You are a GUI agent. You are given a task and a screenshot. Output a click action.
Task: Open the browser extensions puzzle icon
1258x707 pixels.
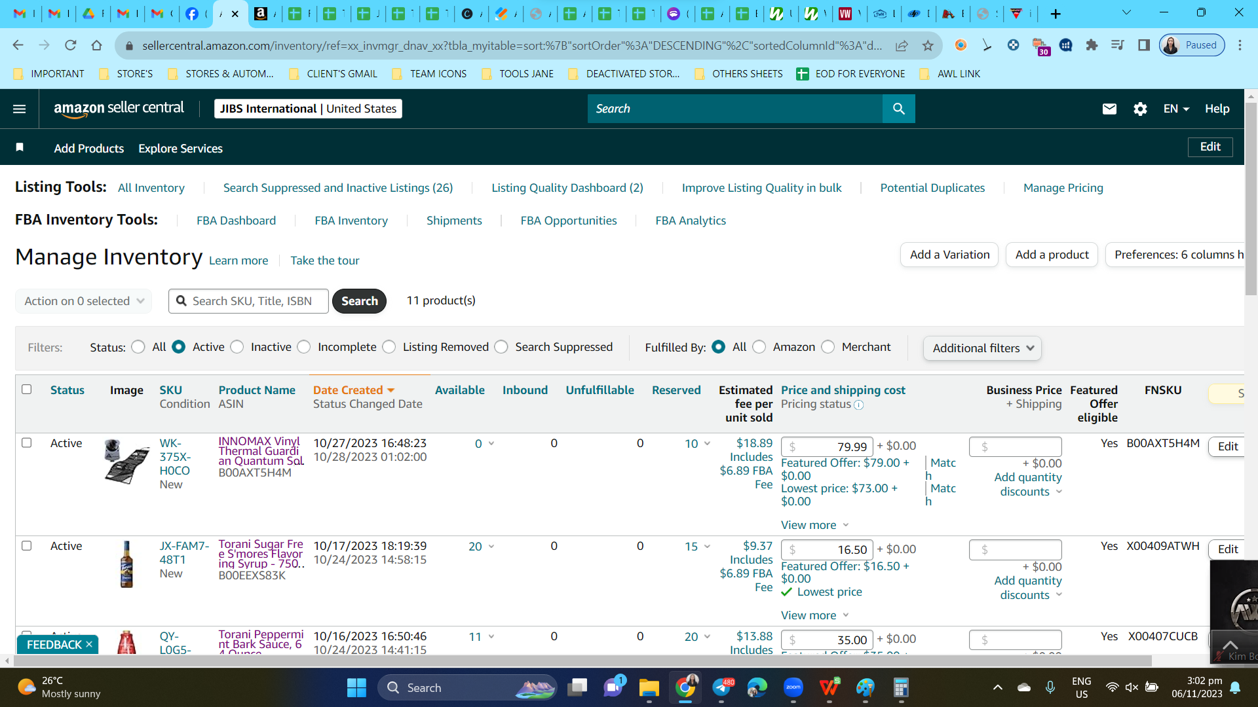point(1092,45)
